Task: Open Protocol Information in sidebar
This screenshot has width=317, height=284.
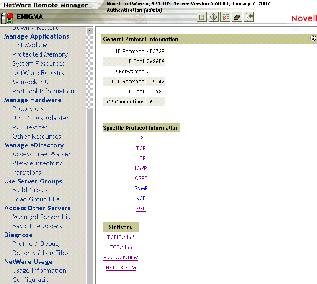Action: pos(43,91)
